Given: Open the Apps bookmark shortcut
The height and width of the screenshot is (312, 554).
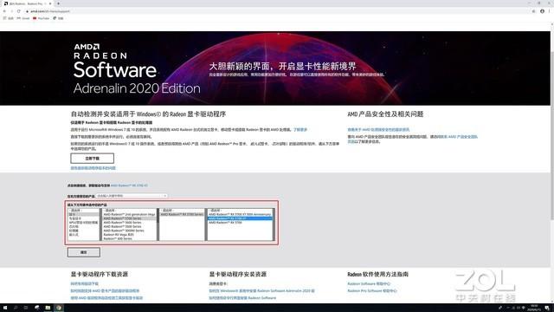Looking at the screenshot, I should (9, 18).
